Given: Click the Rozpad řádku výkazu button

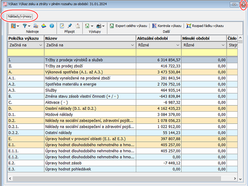Looking at the screenshot, I should click(x=205, y=26).
